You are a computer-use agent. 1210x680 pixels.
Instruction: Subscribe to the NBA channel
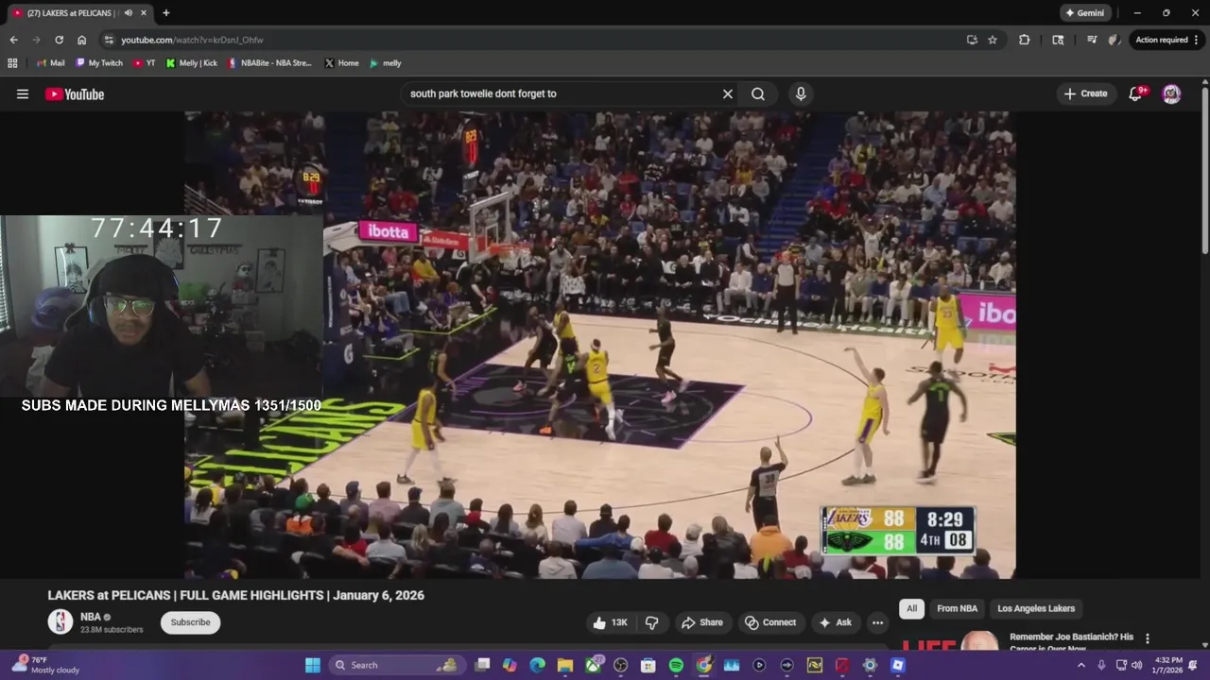coord(190,622)
